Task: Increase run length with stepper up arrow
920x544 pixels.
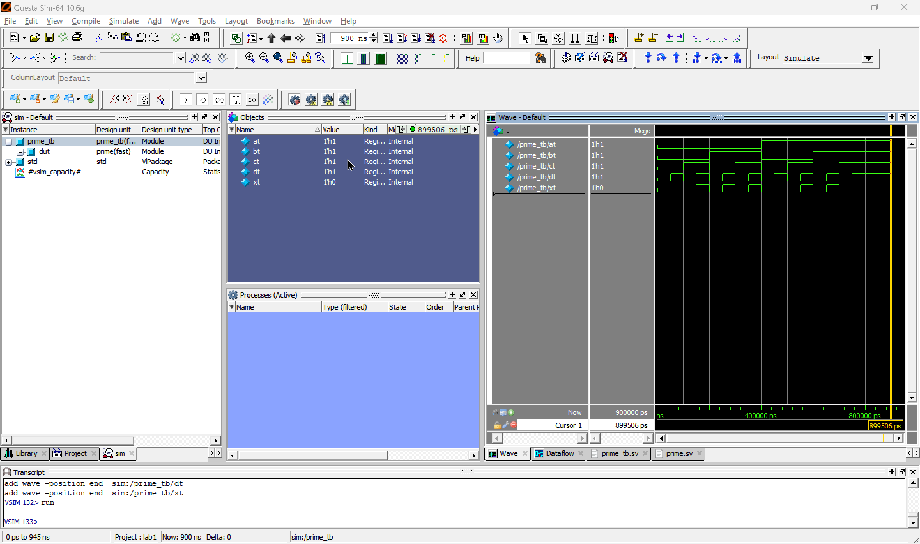Action: [x=374, y=35]
